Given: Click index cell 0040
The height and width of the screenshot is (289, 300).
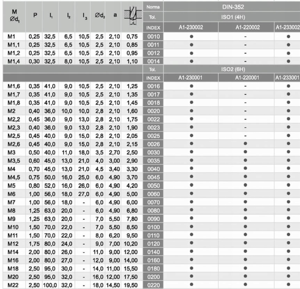Looking at the screenshot, I should point(153,169).
